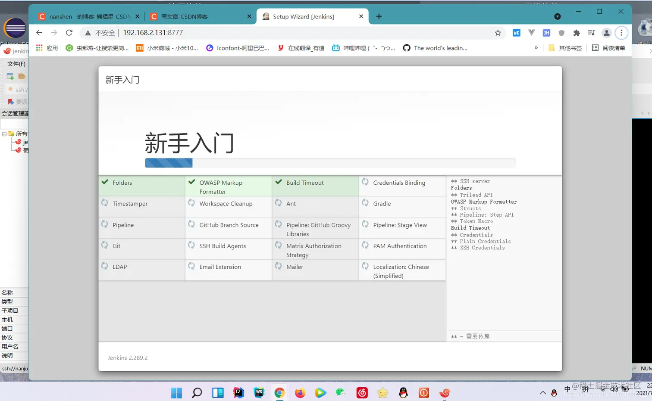Launch IntelliJ IDEA from the taskbar
Image resolution: width=652 pixels, height=401 pixels.
(x=238, y=392)
